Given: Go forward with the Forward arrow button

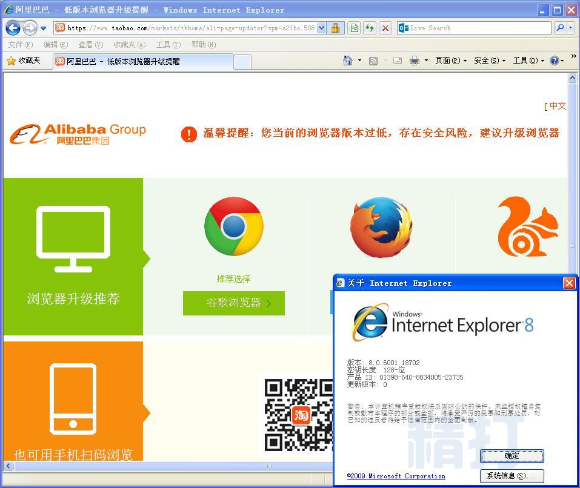Looking at the screenshot, I should tap(30, 28).
